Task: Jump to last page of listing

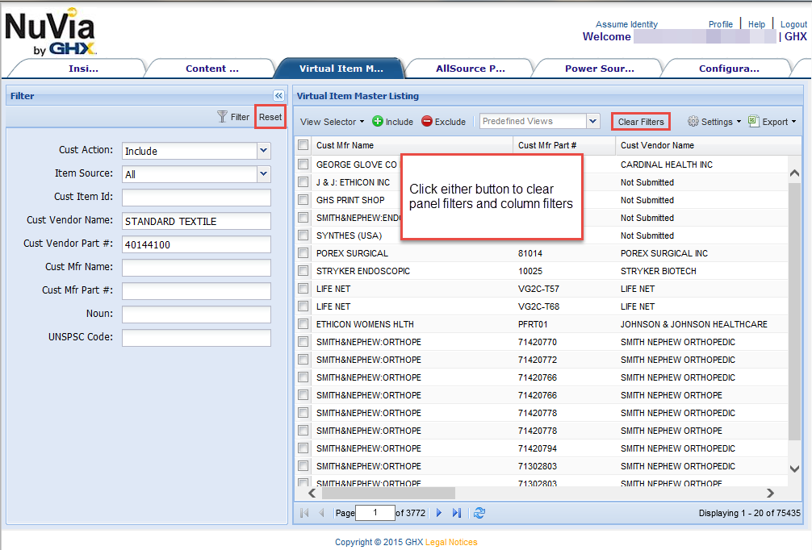Action: [x=456, y=513]
